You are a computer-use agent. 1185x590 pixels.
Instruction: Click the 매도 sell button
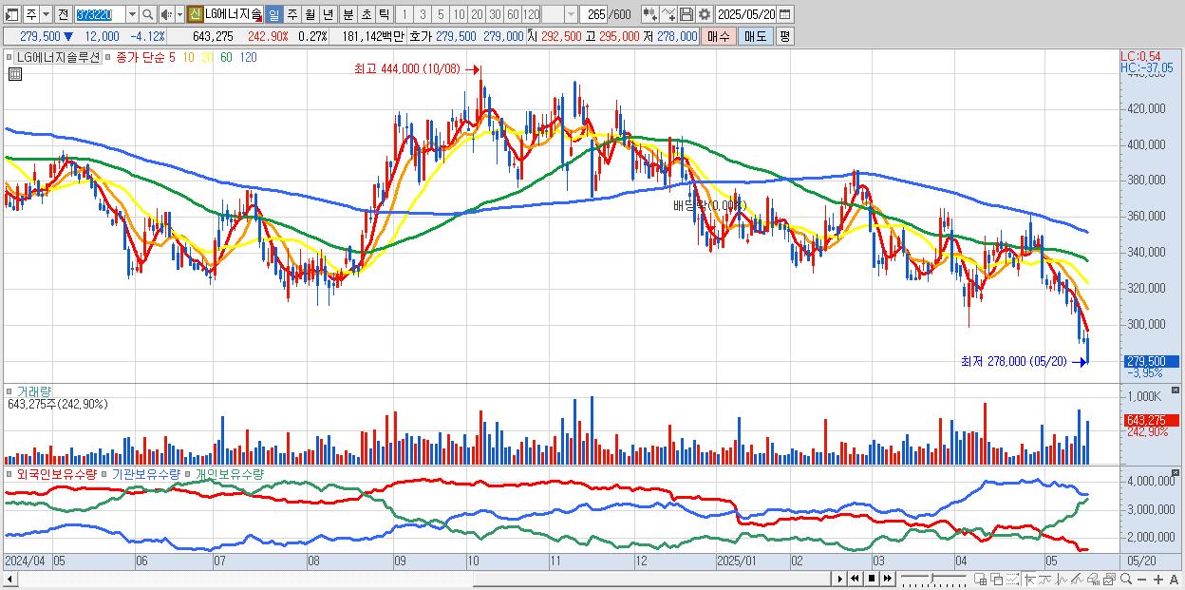(756, 36)
